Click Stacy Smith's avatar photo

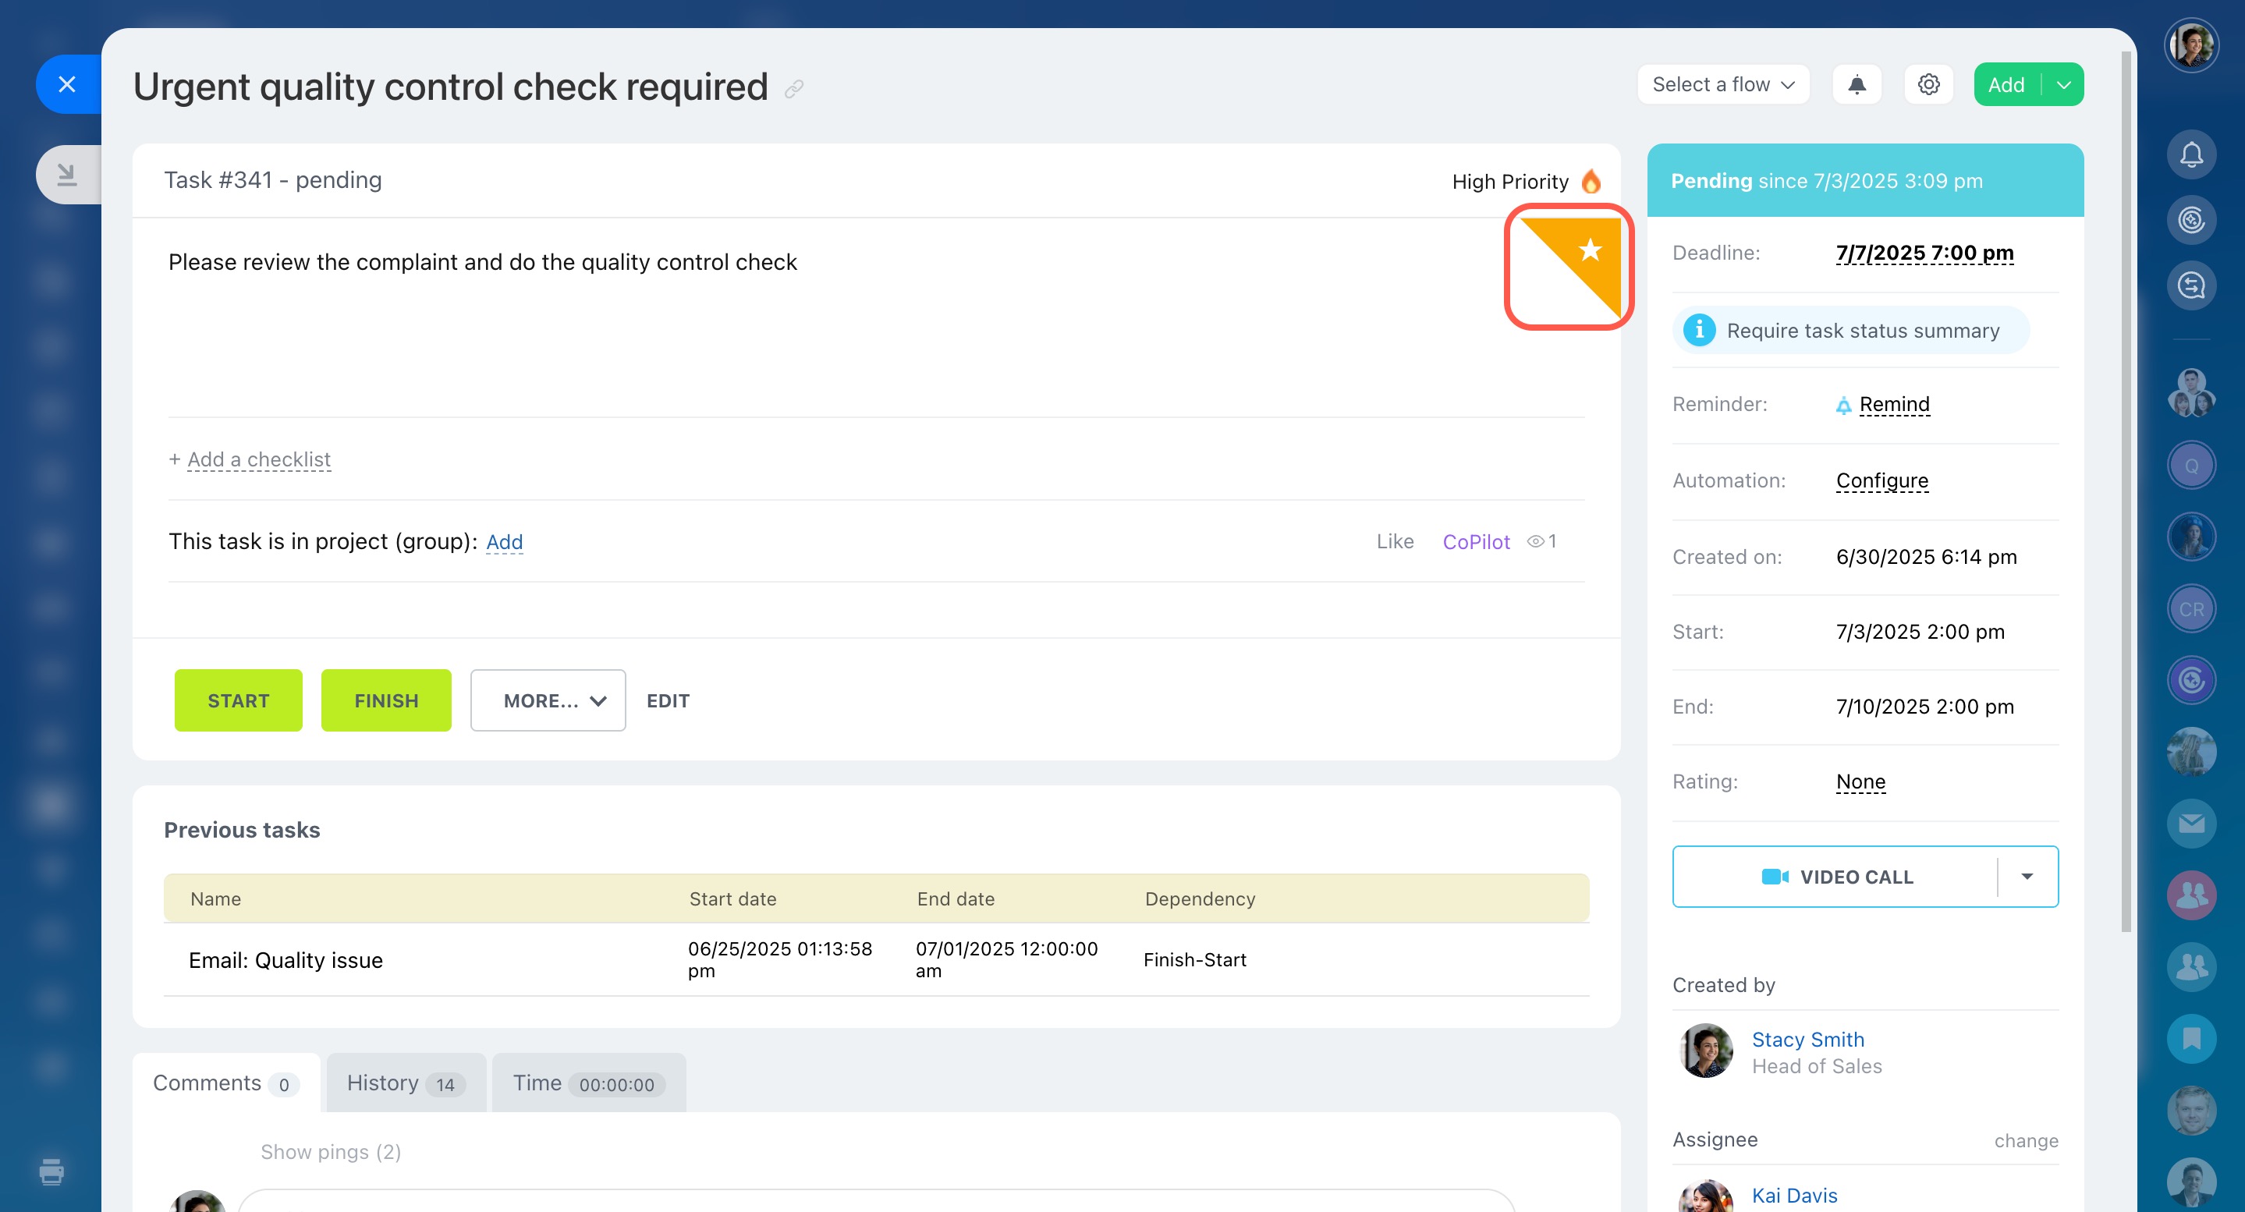point(1705,1050)
